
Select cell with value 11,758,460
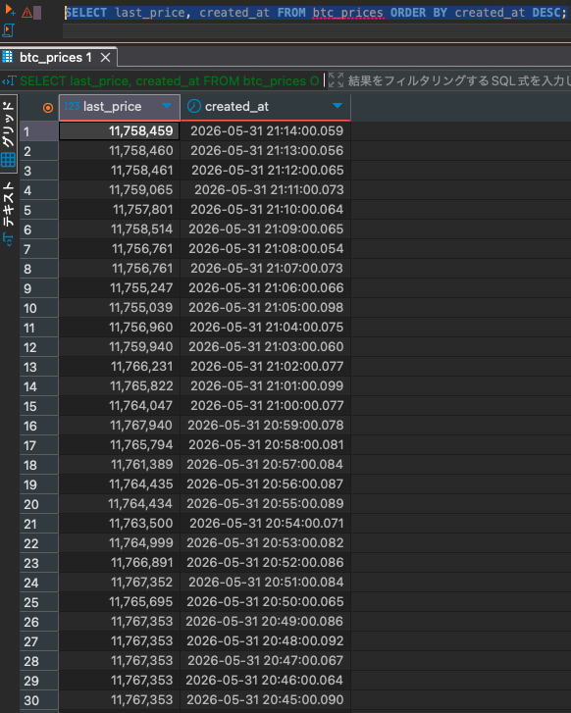(120, 151)
